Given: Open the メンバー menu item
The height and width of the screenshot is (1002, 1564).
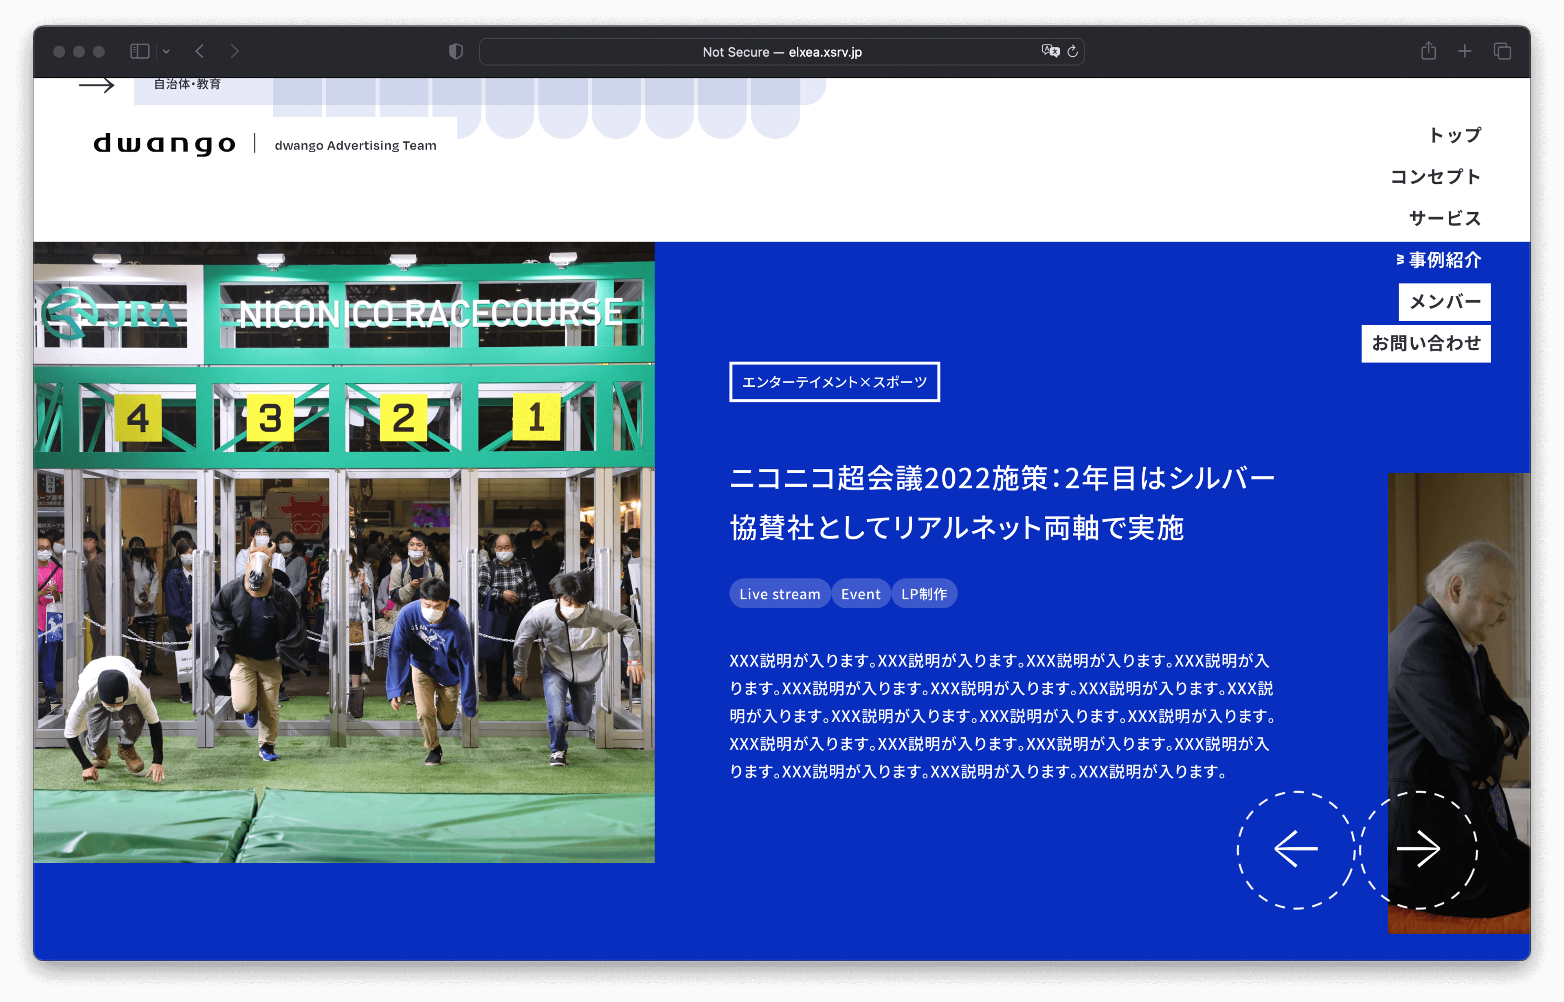Looking at the screenshot, I should [1444, 302].
